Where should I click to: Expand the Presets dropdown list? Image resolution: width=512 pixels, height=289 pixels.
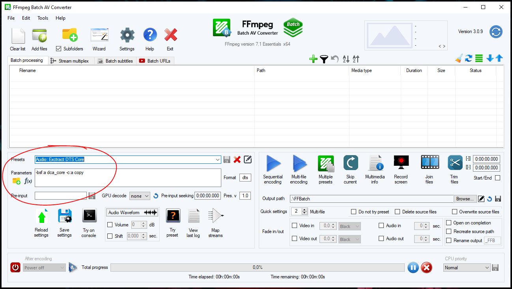click(x=218, y=159)
